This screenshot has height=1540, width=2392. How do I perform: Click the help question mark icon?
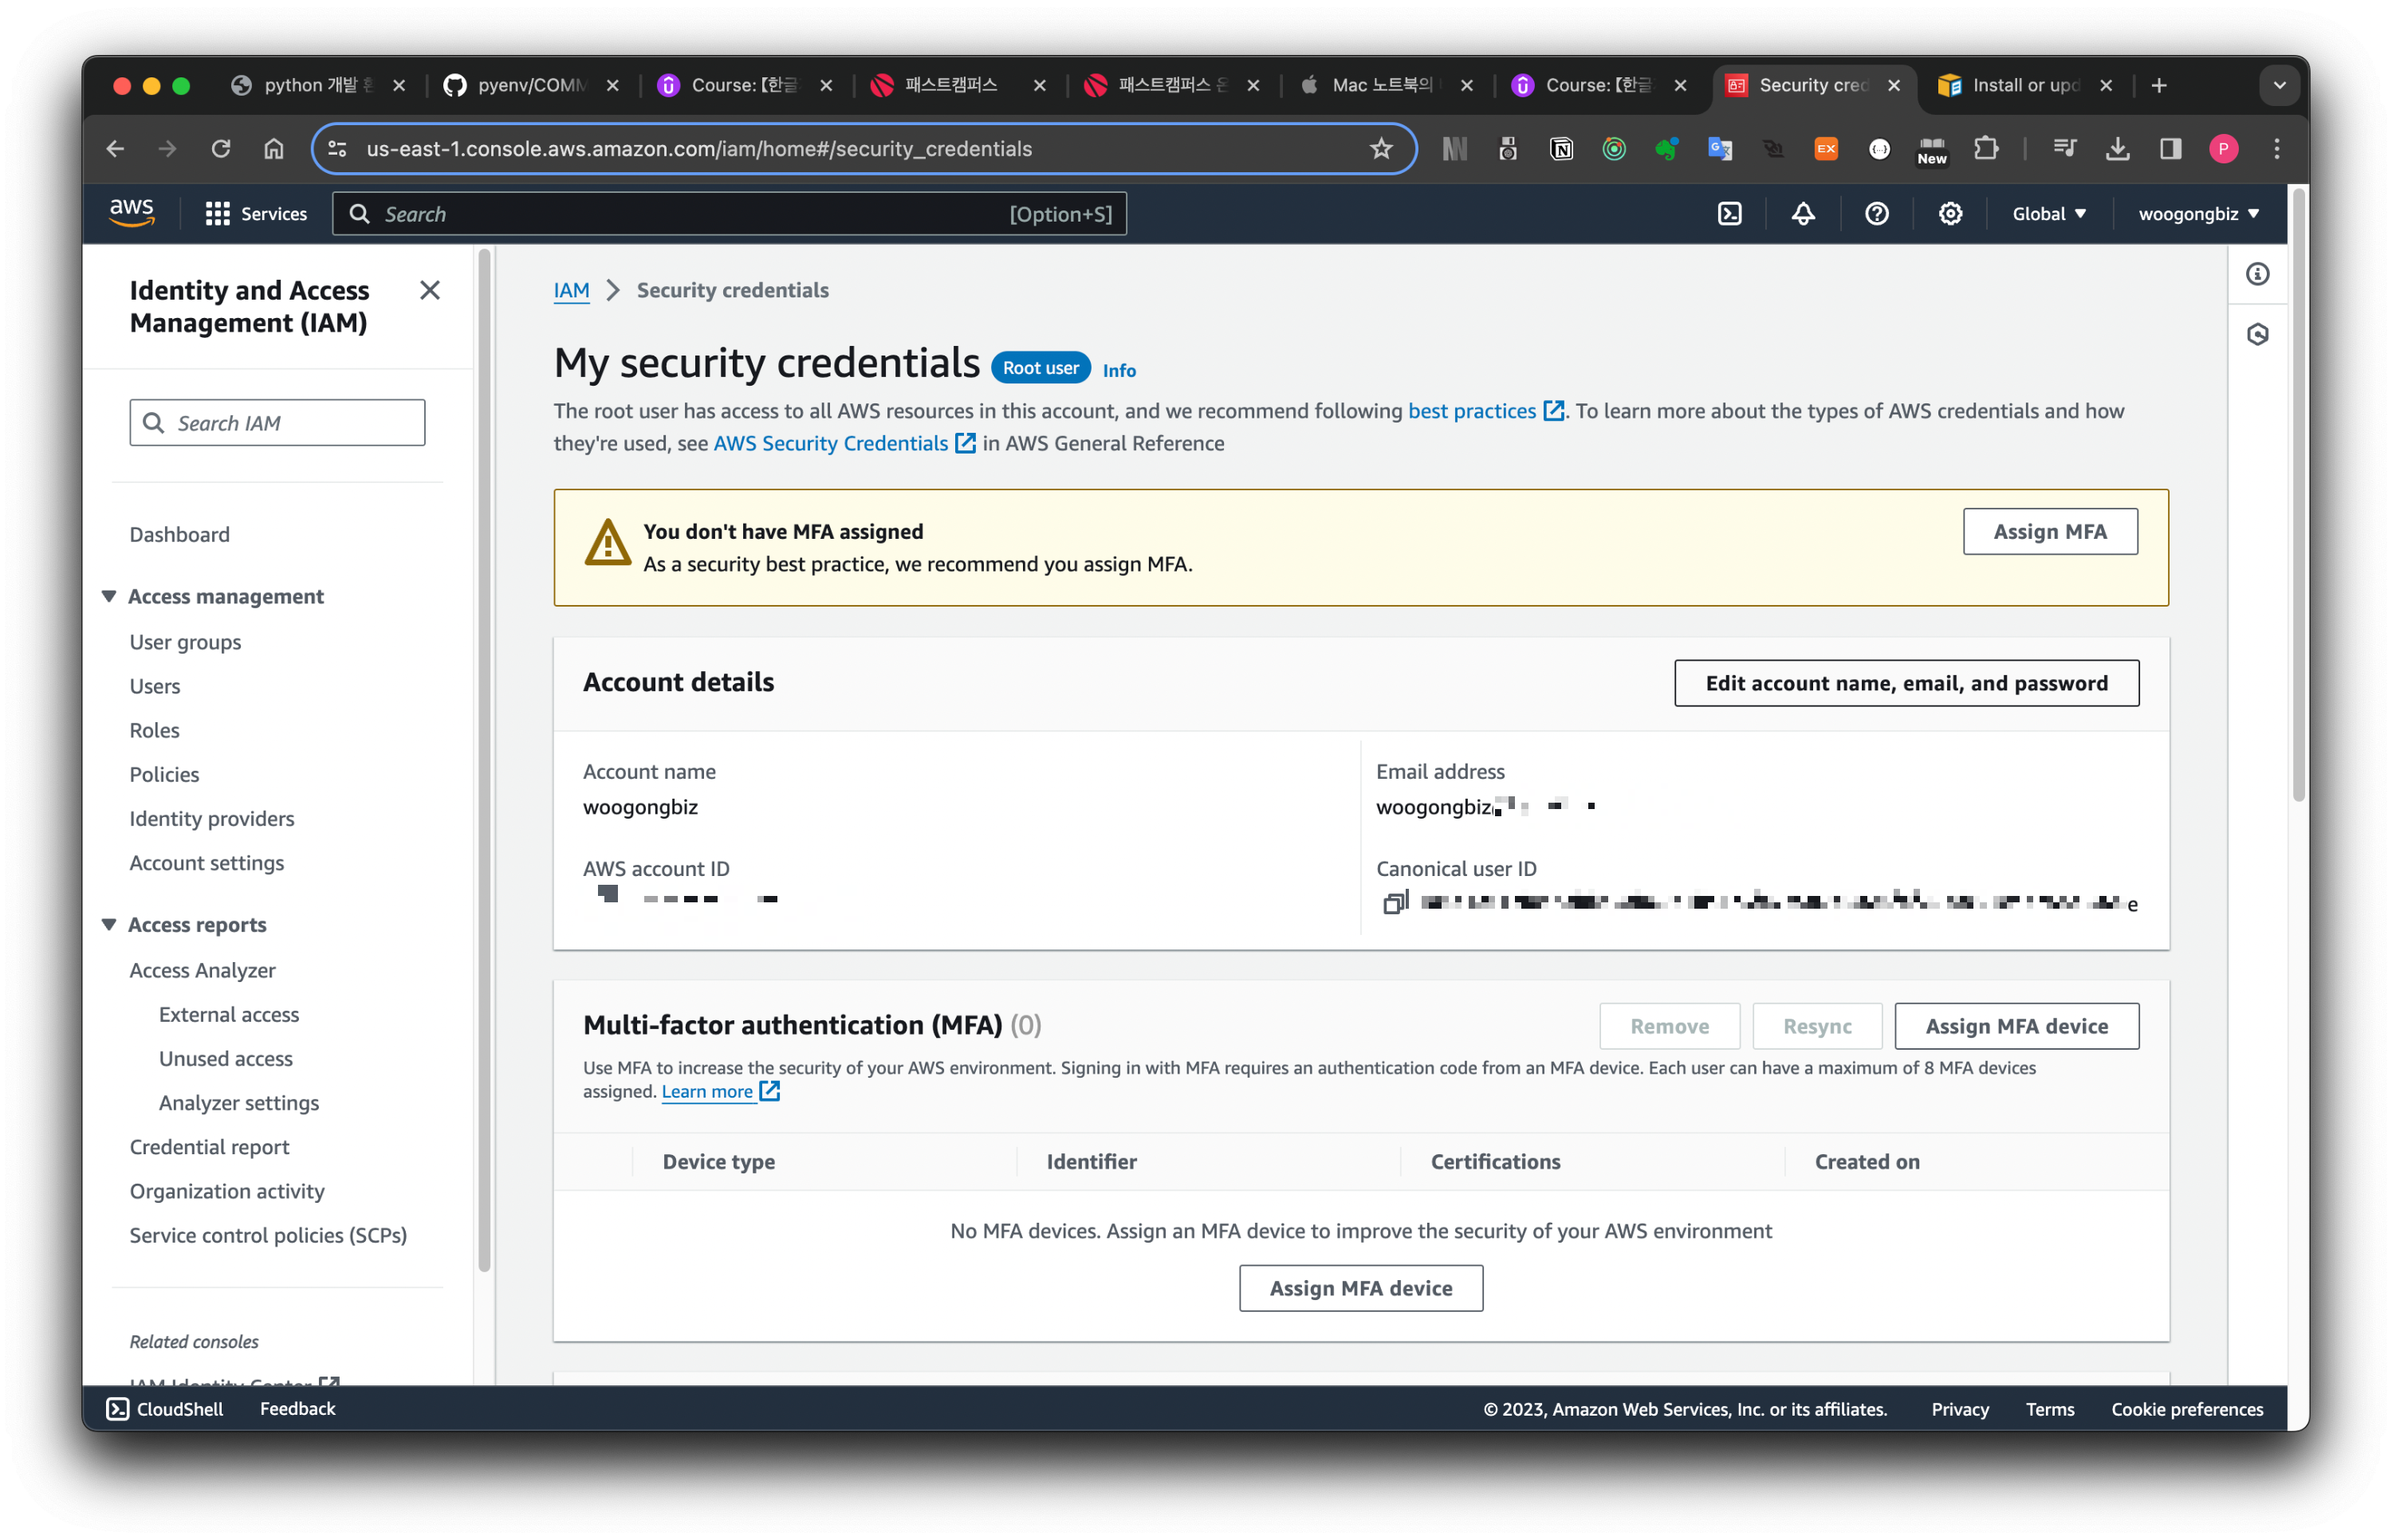coord(1876,214)
